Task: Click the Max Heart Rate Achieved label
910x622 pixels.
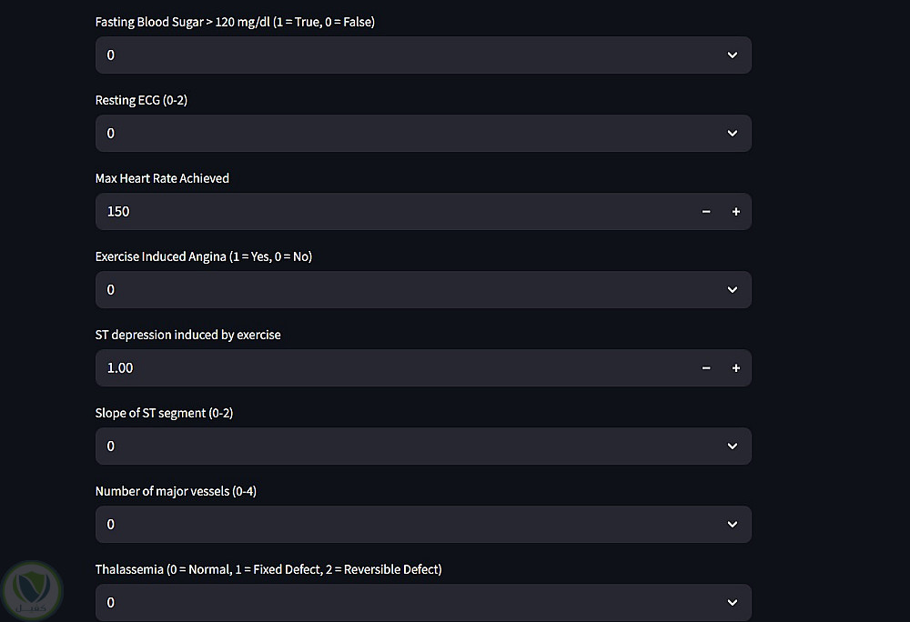Action: (162, 178)
